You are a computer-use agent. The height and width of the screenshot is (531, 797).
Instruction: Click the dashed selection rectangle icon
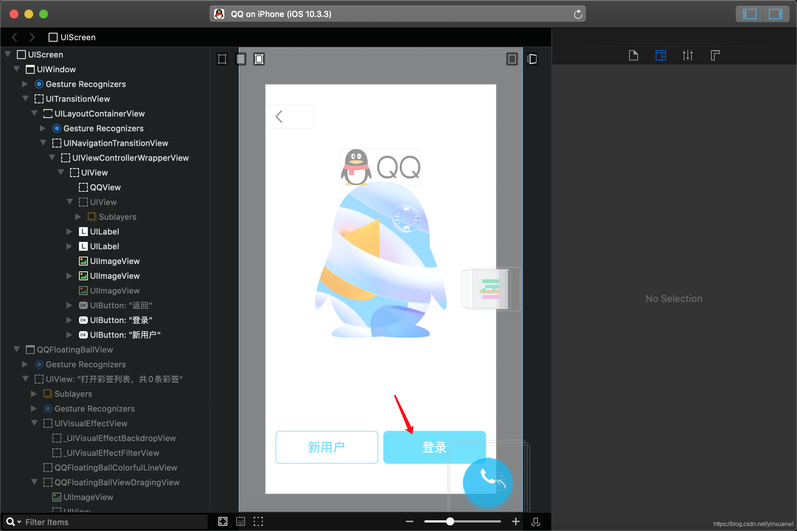pos(258,521)
